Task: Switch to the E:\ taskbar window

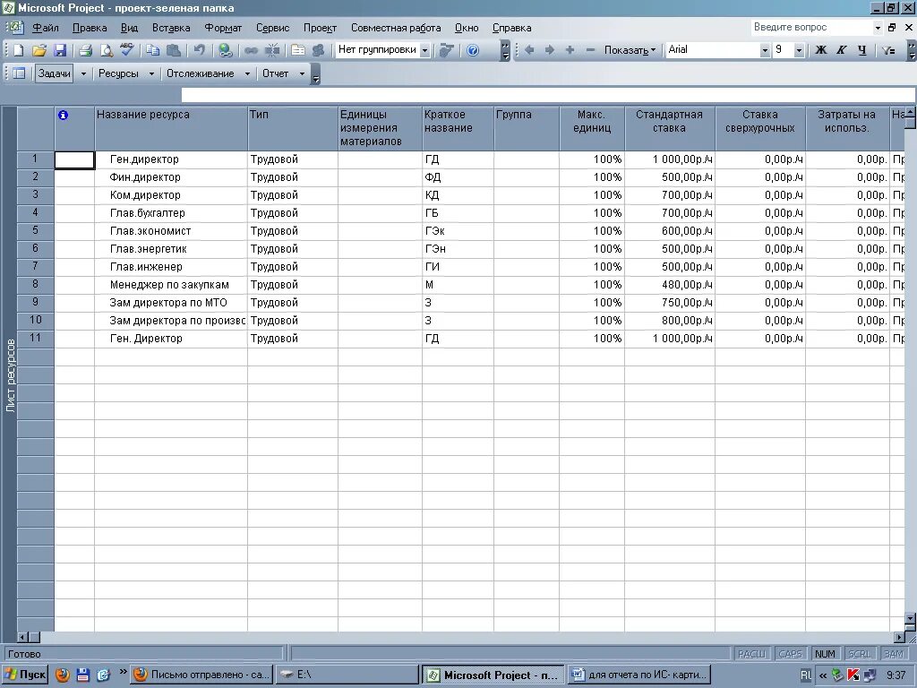Action: click(347, 675)
